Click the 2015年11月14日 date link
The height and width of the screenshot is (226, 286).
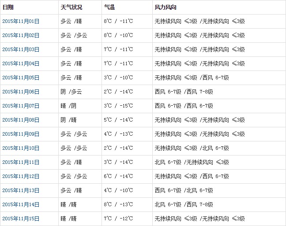[21, 204]
